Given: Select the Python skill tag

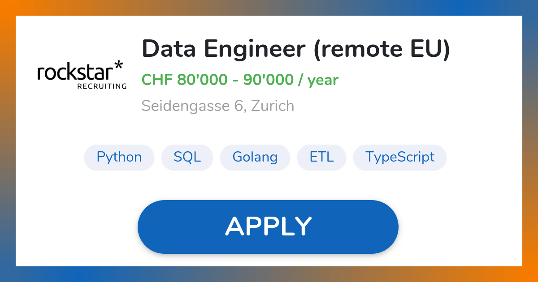Looking at the screenshot, I should click(x=119, y=157).
